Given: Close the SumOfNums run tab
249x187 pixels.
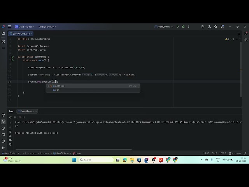Looking at the screenshot, I should point(36,111).
